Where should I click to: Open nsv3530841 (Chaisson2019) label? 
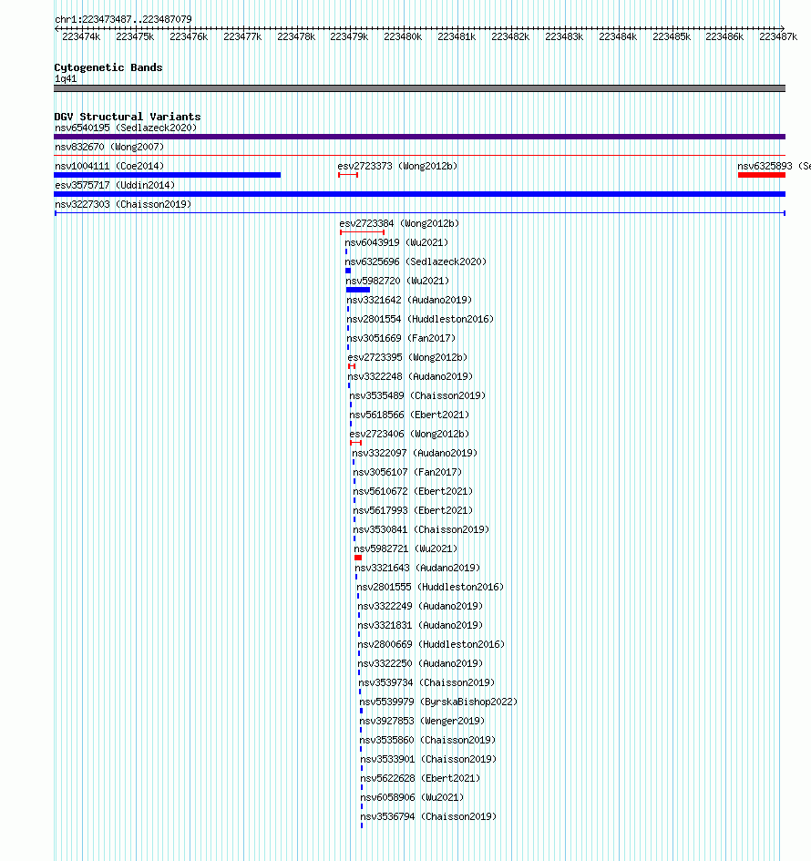(x=421, y=530)
